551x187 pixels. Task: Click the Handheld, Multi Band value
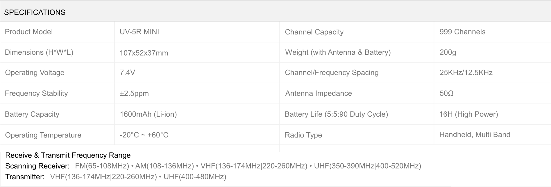tap(475, 135)
